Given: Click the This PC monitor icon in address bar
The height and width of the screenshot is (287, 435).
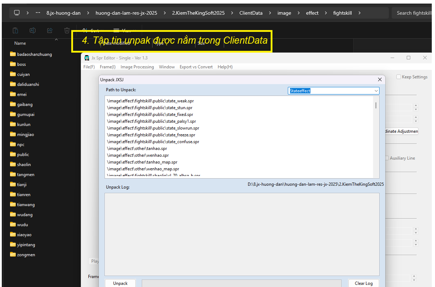Looking at the screenshot, I should (17, 13).
